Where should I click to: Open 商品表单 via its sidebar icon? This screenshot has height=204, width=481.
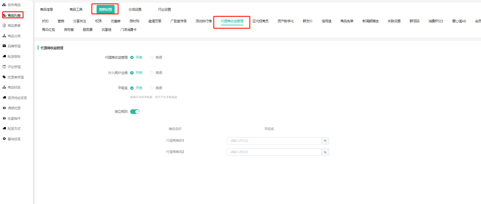pos(4,26)
